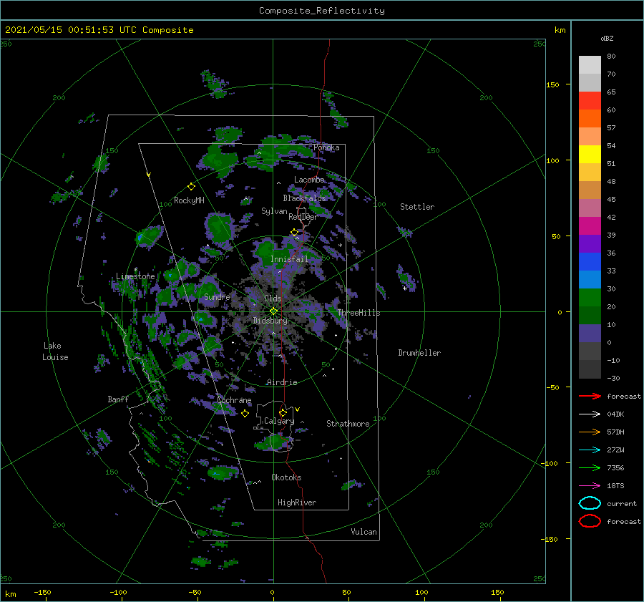Viewport: 644px width, 602px height.
Task: Click the yellow radar site marker at Didsbury
Action: point(273,311)
